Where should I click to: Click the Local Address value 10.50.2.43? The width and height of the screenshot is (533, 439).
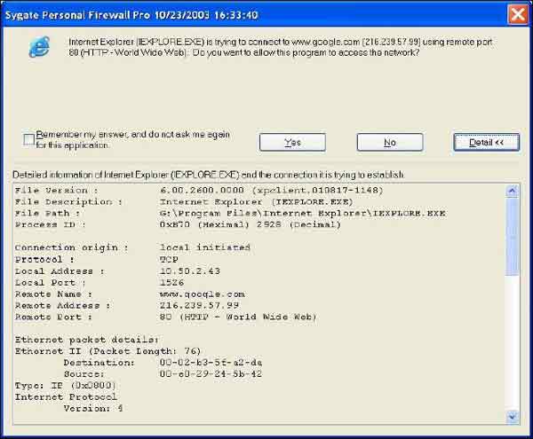click(190, 271)
